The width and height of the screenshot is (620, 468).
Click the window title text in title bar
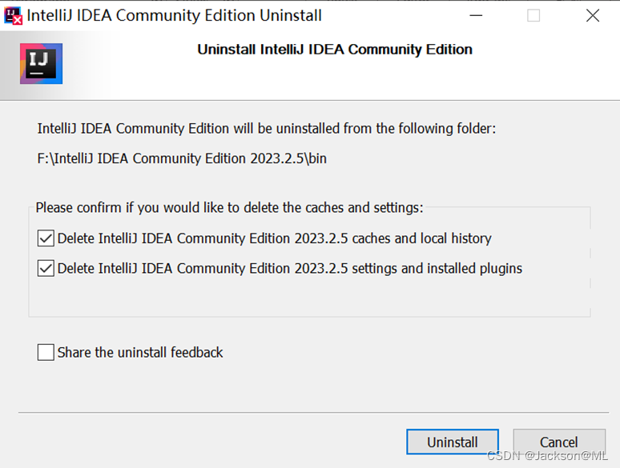(175, 15)
